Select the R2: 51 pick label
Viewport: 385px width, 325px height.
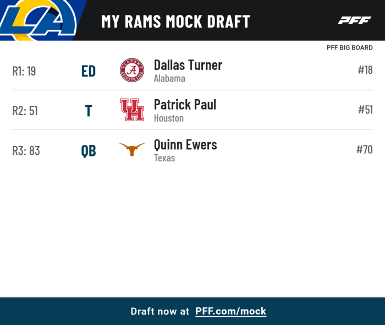(x=25, y=111)
